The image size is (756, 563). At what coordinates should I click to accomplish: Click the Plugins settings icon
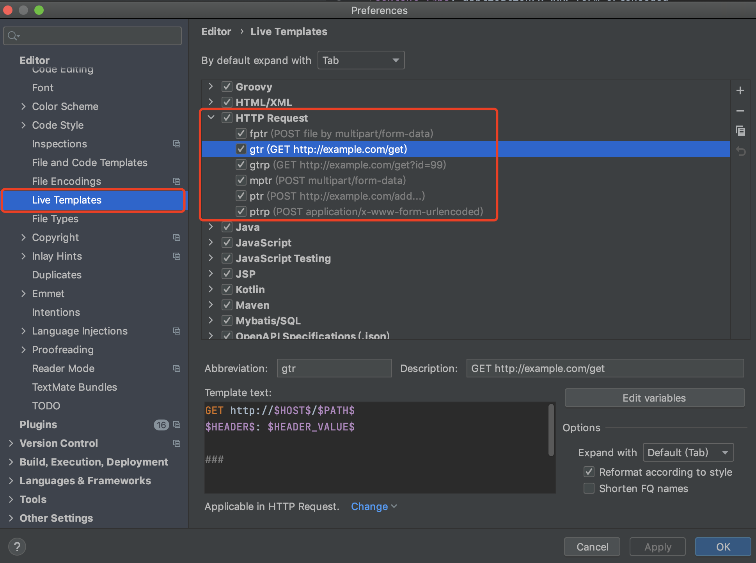tap(176, 424)
